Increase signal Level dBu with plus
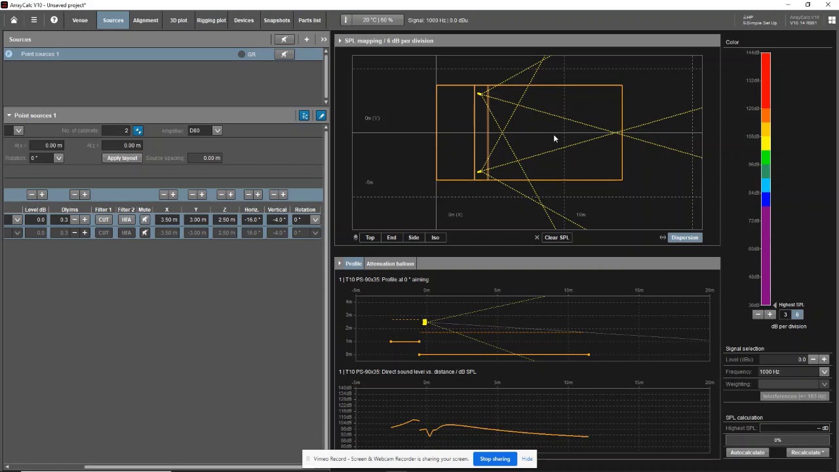The image size is (839, 472). coord(824,359)
